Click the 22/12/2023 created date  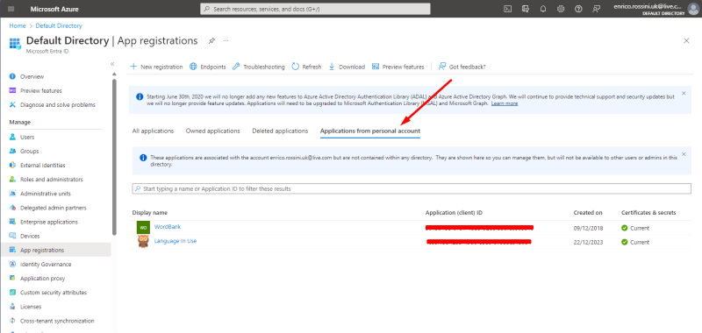click(x=588, y=242)
